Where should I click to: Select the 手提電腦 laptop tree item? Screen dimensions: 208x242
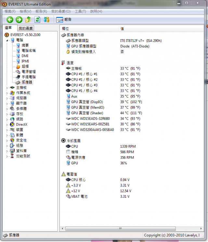pyautogui.click(x=29, y=77)
